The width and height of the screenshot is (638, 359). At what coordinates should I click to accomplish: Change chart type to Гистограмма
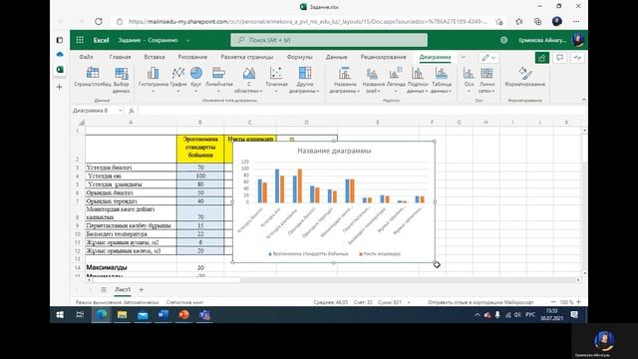click(x=153, y=80)
